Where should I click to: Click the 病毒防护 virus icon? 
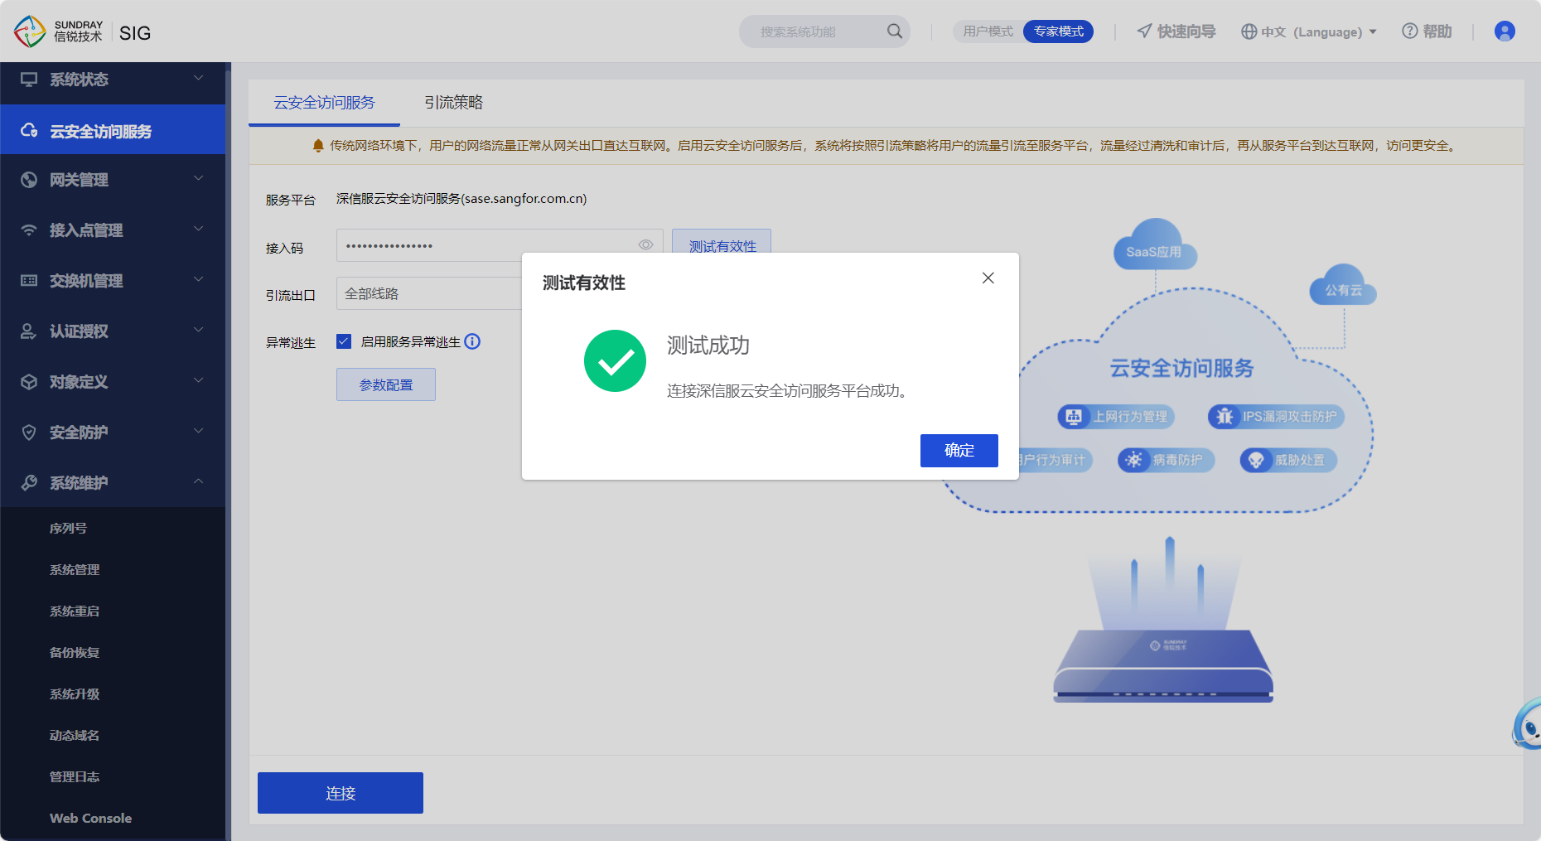pos(1134,460)
